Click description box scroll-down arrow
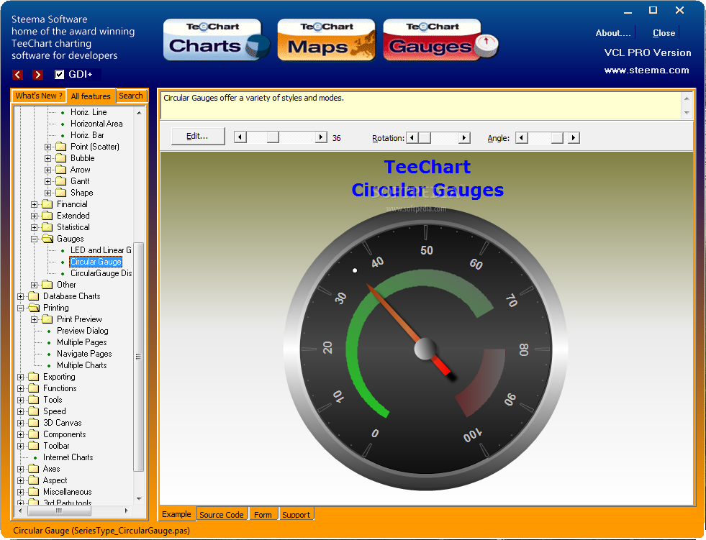The width and height of the screenshot is (706, 540). [x=687, y=112]
